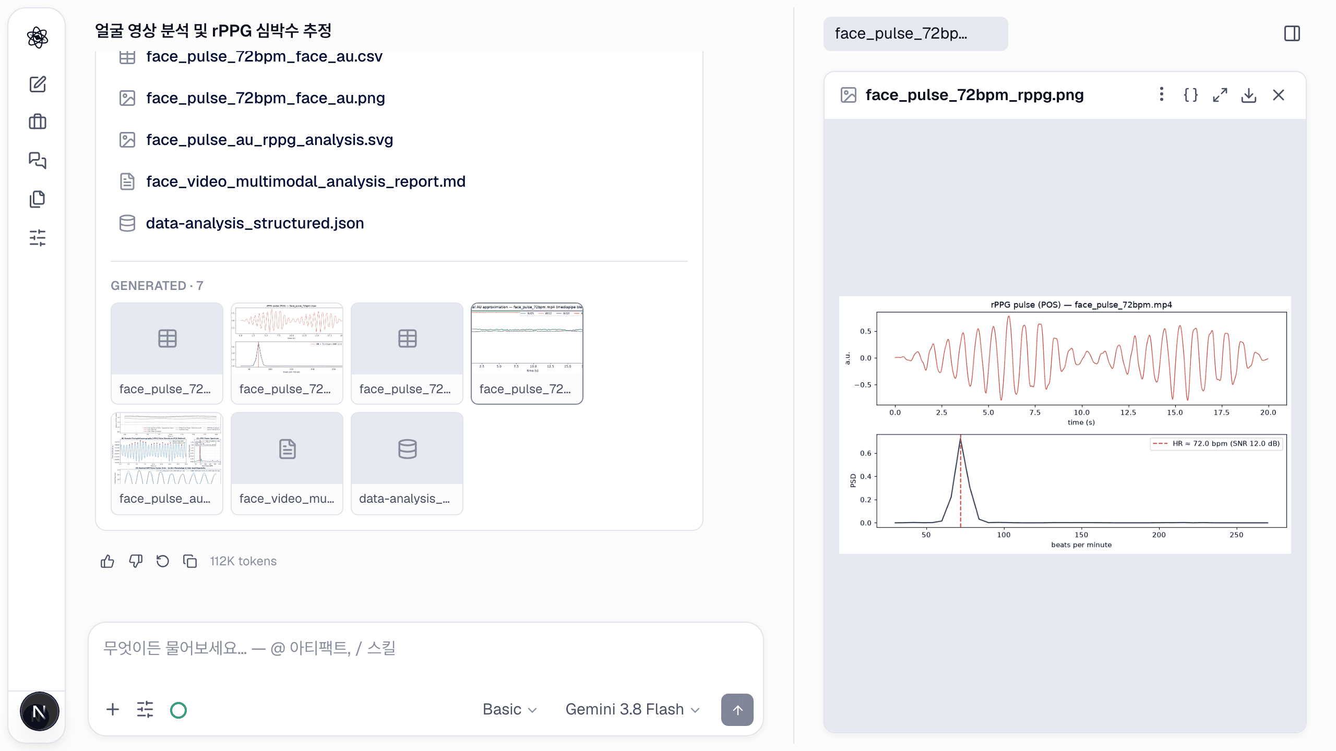The image size is (1336, 751).
Task: Open the data-analysis_... database thumbnail
Action: tap(407, 463)
